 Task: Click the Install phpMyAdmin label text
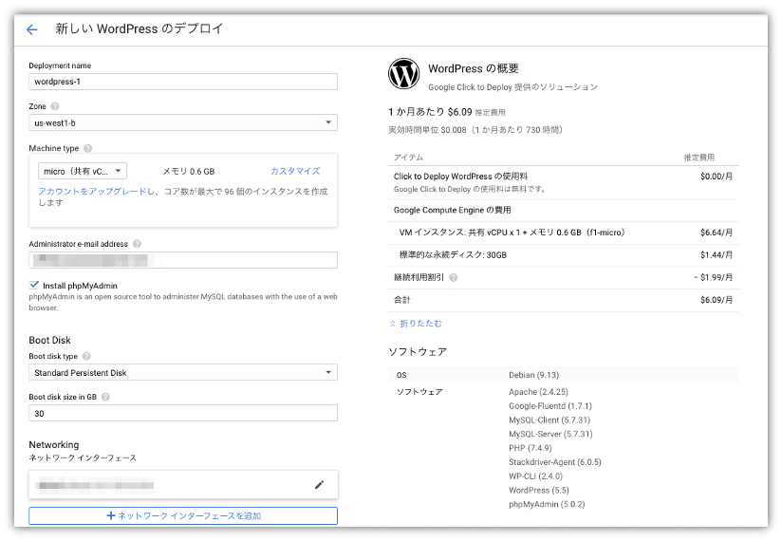(x=80, y=286)
